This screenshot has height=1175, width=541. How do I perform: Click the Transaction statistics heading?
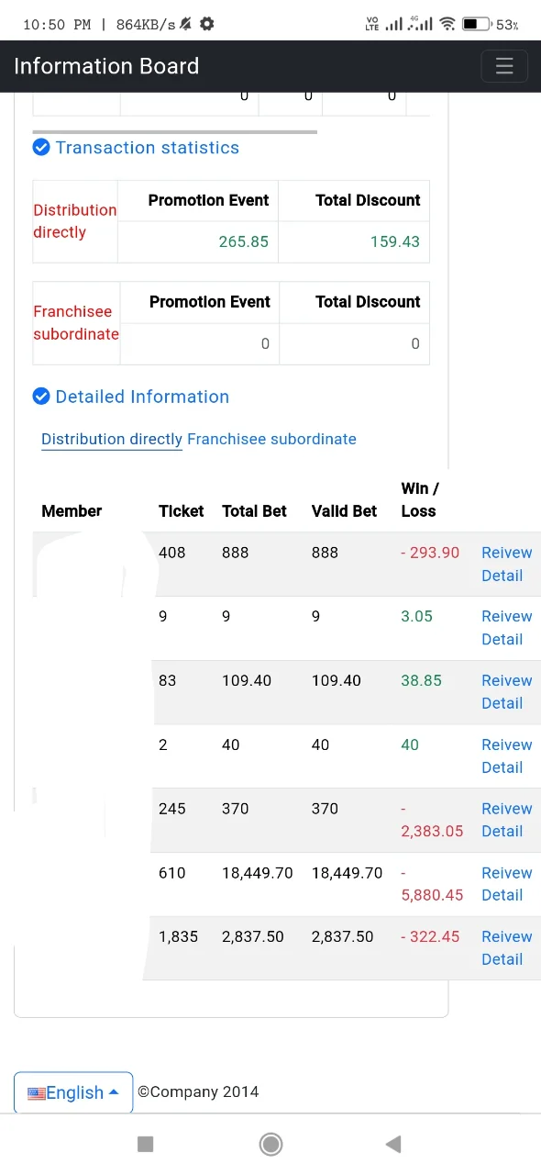(x=147, y=148)
